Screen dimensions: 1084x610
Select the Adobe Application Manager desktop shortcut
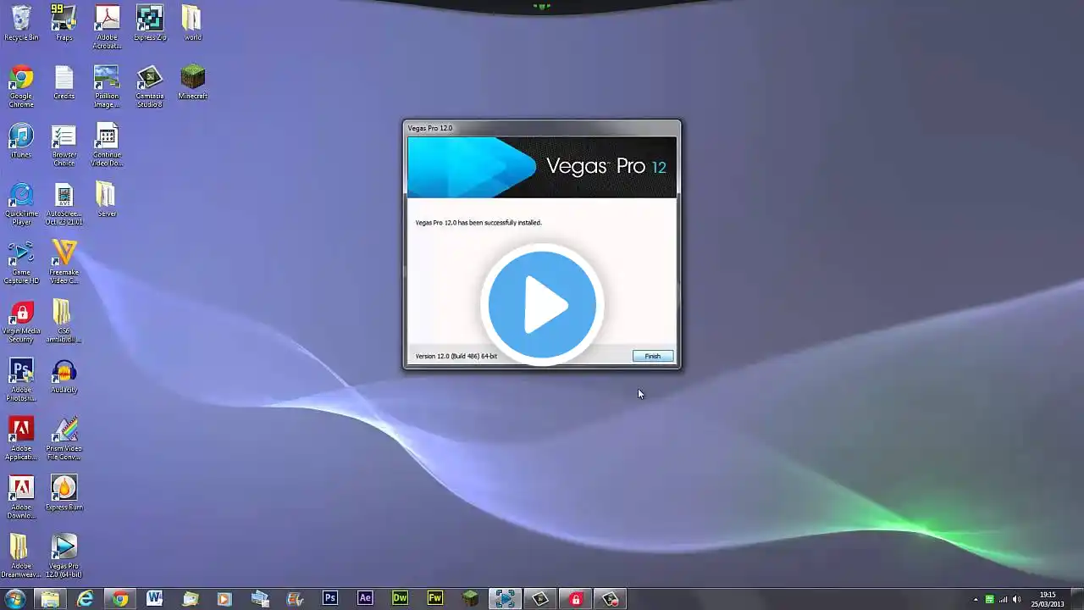21,439
